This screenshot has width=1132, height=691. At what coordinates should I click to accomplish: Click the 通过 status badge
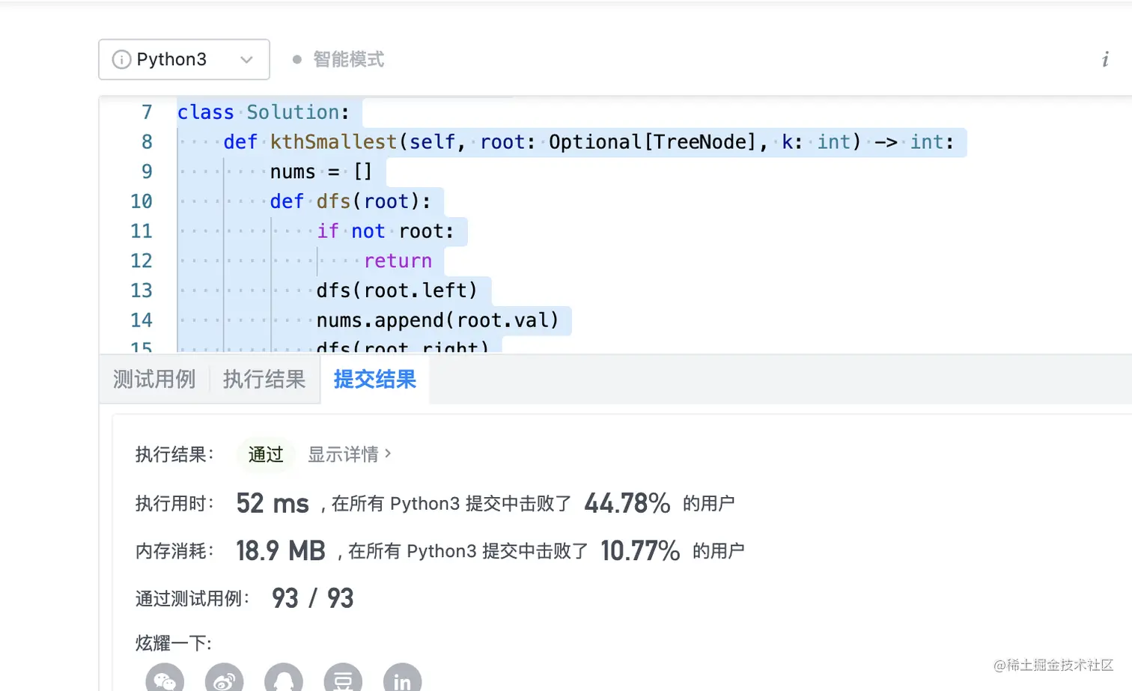pos(266,454)
